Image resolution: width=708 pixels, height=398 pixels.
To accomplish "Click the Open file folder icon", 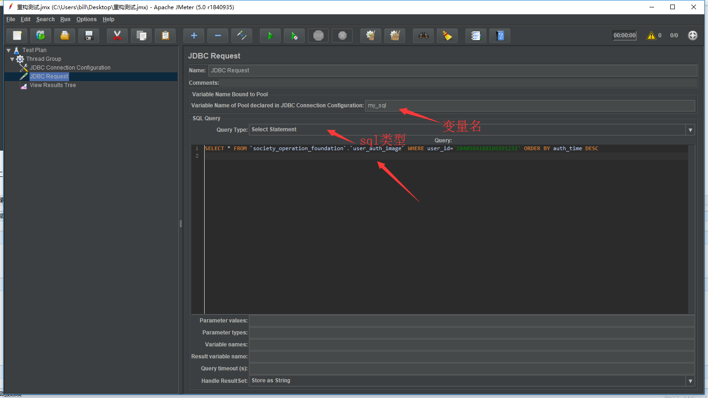I will pos(65,35).
